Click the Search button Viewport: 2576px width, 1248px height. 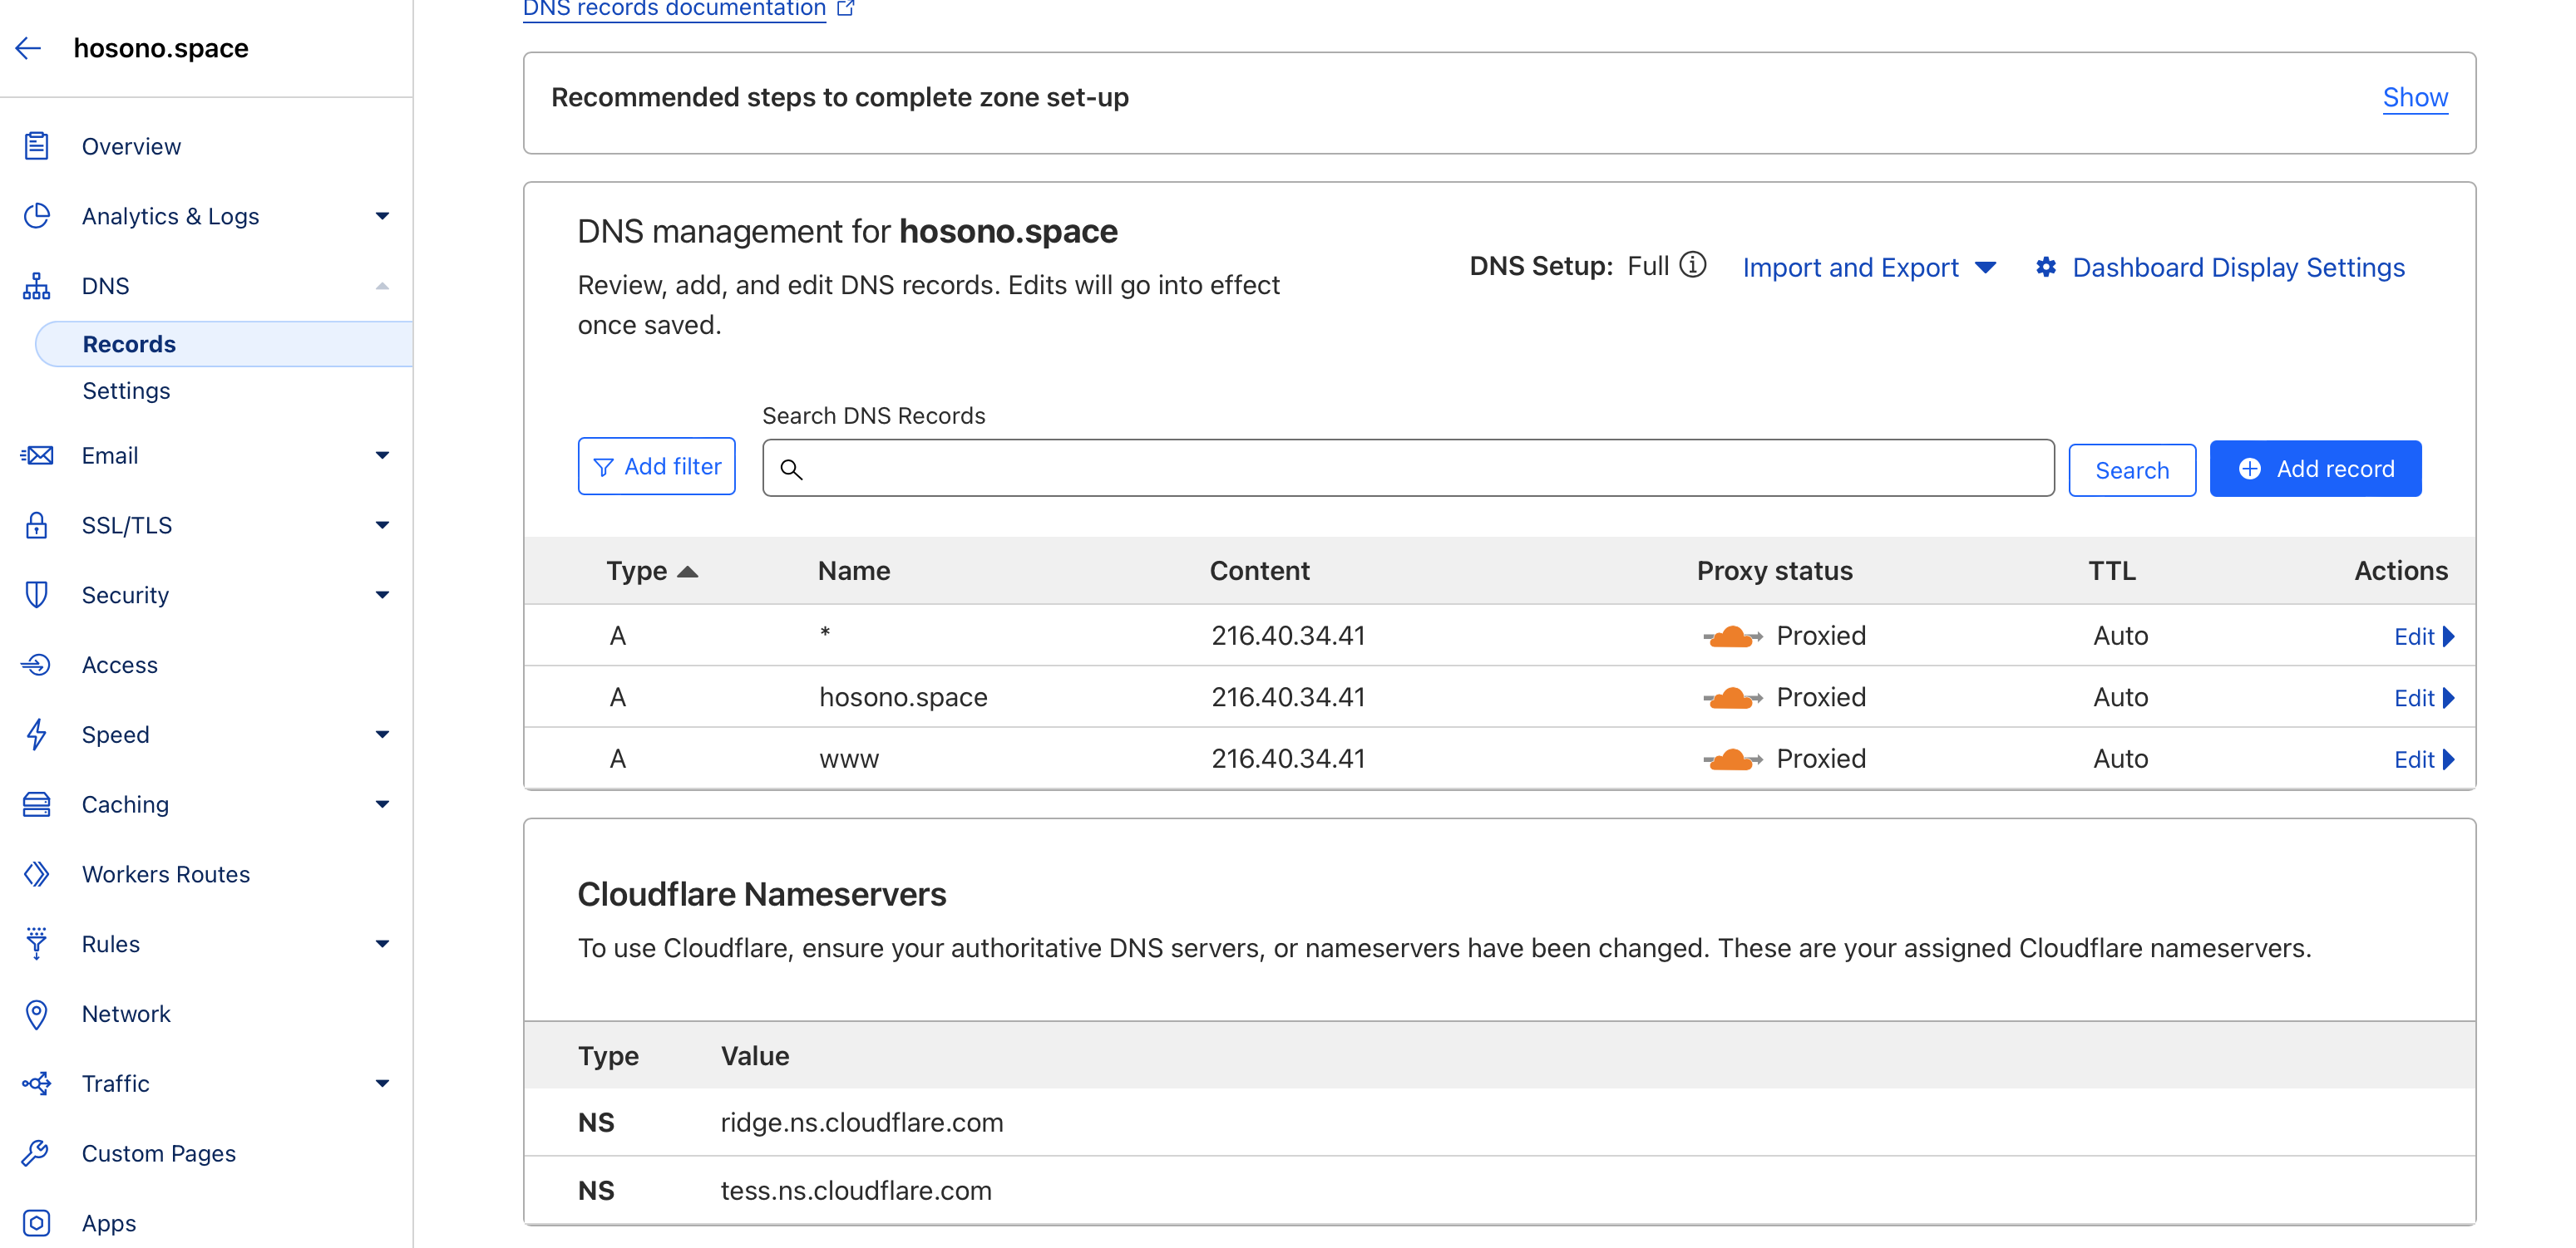(x=2132, y=469)
